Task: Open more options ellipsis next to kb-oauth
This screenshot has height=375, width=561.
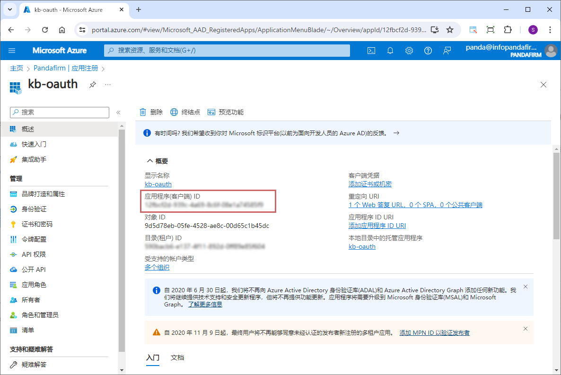Action: (108, 84)
